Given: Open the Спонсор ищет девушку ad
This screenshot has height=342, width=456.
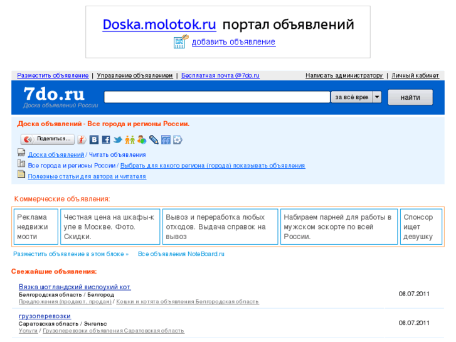Looking at the screenshot, I should [421, 227].
